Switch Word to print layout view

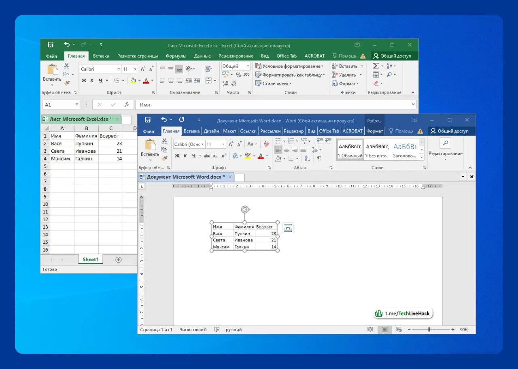tap(384, 330)
